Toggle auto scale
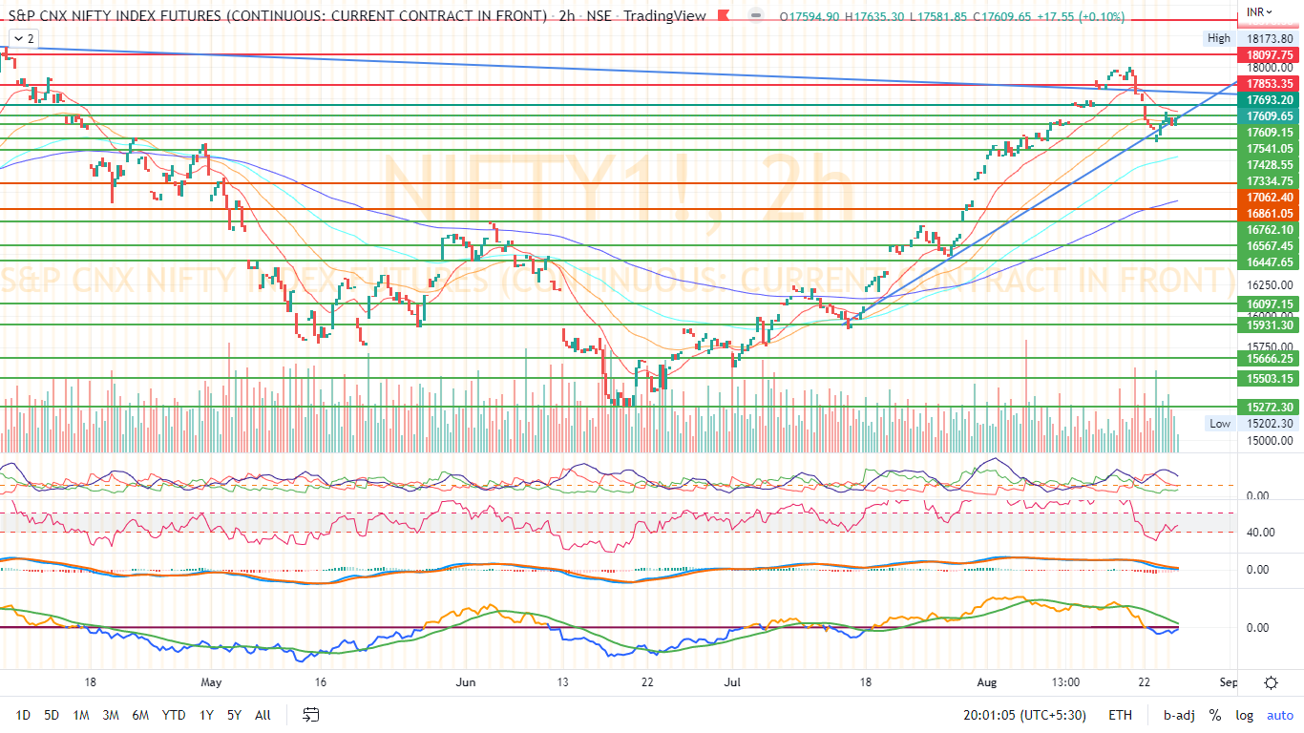 (1280, 714)
